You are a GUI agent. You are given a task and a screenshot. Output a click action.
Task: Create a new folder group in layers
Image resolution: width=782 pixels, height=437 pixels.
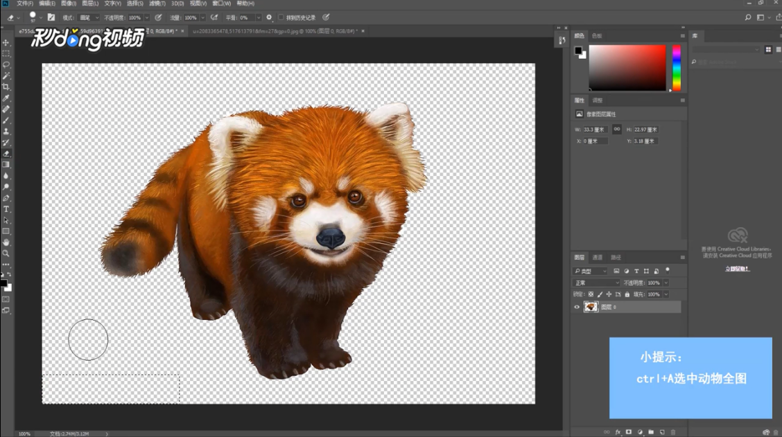pos(651,432)
